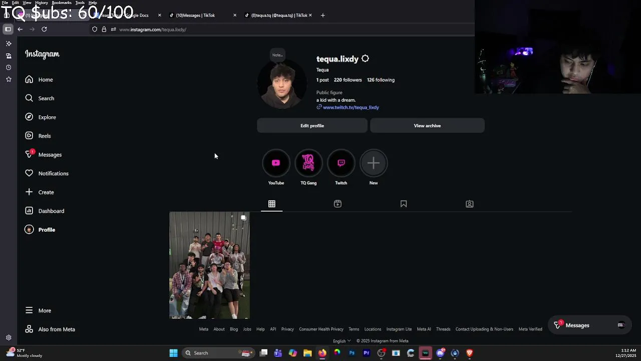Open the Tools menu
Screen dimensions: 641x361
80,3
